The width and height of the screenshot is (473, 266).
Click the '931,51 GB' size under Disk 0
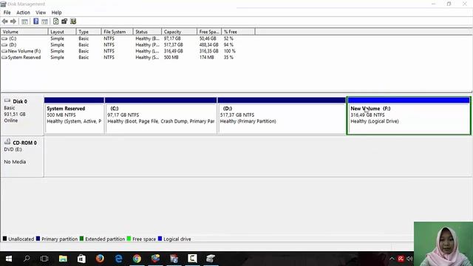[x=15, y=115]
